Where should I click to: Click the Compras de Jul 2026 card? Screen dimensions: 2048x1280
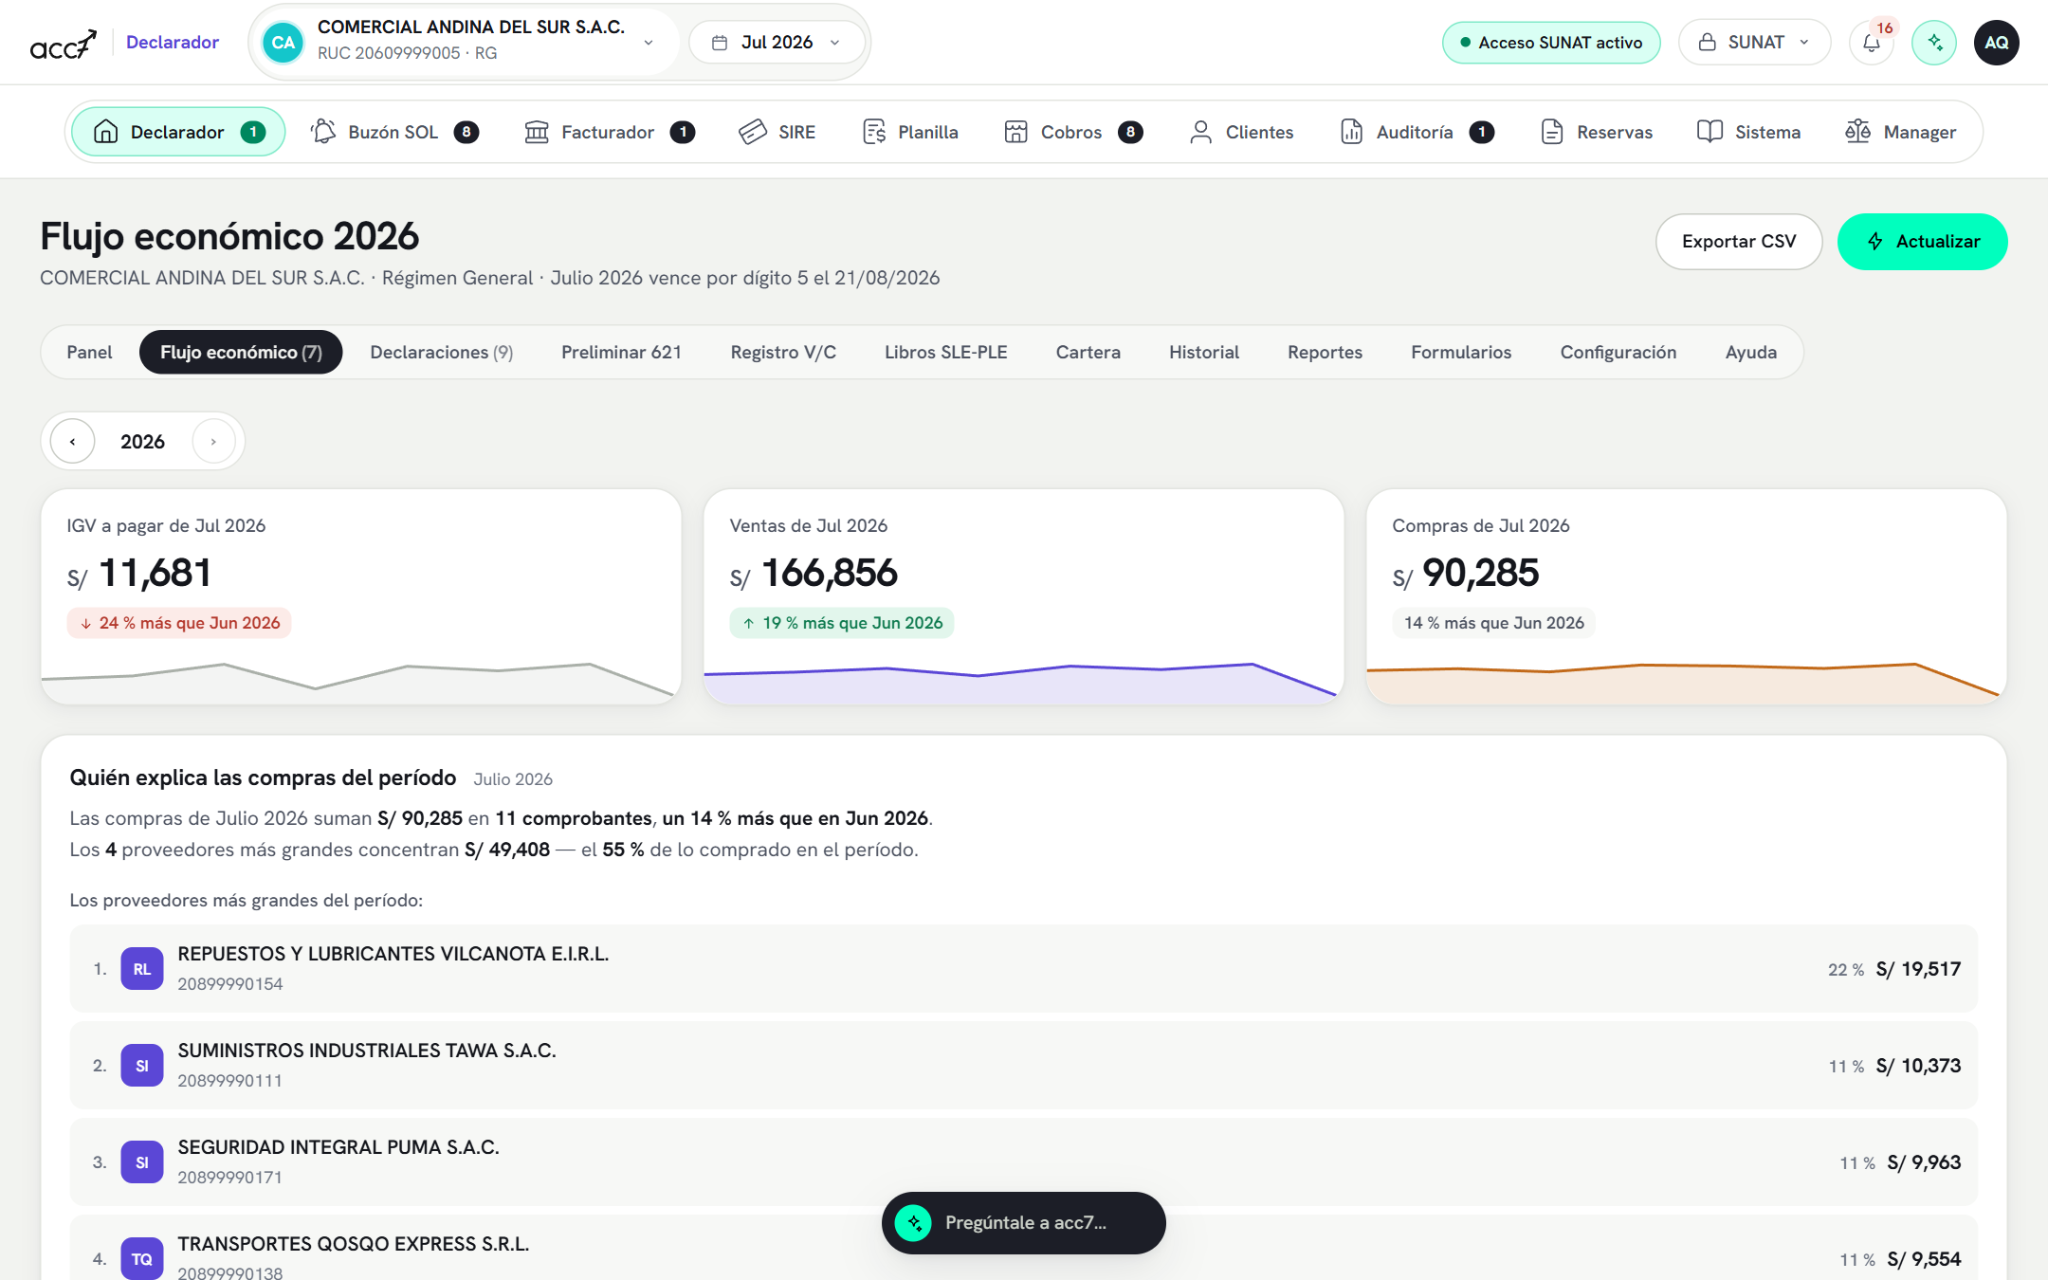coord(1687,596)
